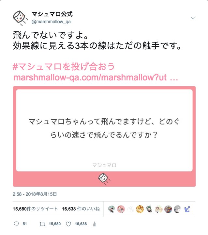
Task: Open tweet analytics bar chart icon
Action: pyautogui.click(x=95, y=224)
